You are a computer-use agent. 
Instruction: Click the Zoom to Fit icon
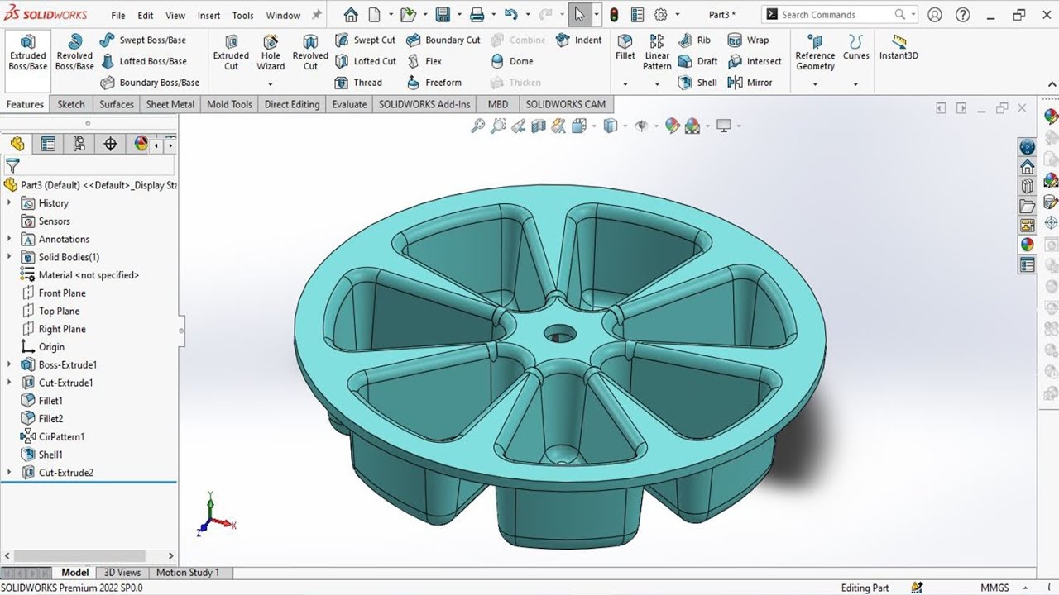pyautogui.click(x=477, y=126)
